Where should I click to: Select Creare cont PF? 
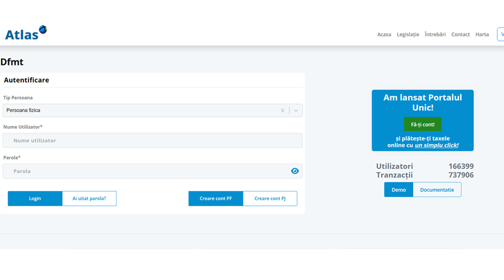[x=216, y=198]
